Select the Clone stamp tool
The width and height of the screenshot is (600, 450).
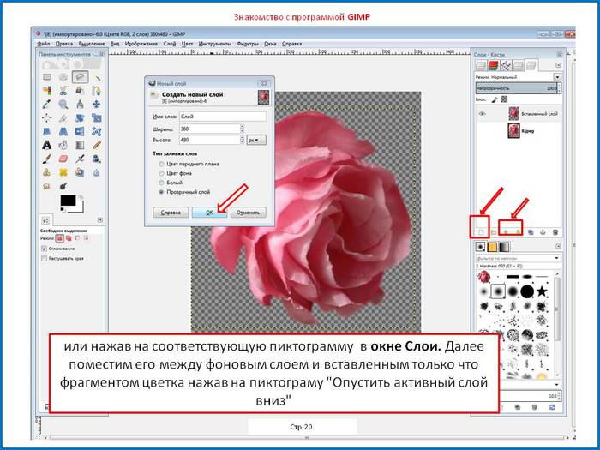(47, 172)
